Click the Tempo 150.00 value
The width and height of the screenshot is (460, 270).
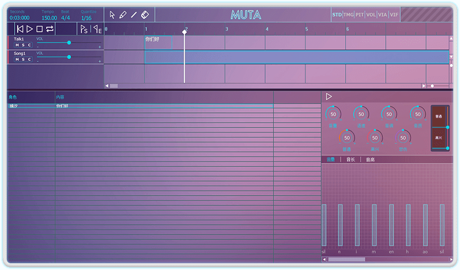[49, 18]
